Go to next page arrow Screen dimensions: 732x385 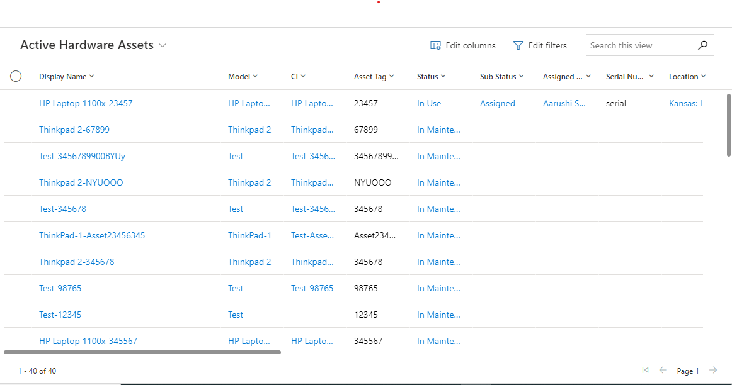coord(713,370)
